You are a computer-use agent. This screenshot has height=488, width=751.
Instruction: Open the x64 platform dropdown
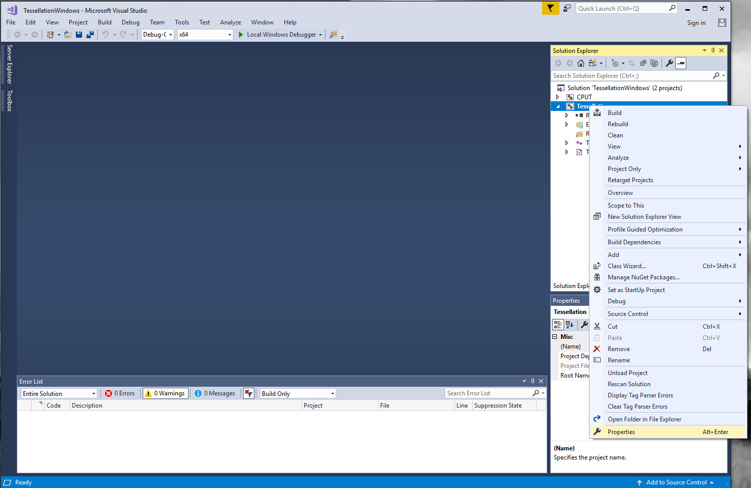click(x=205, y=35)
